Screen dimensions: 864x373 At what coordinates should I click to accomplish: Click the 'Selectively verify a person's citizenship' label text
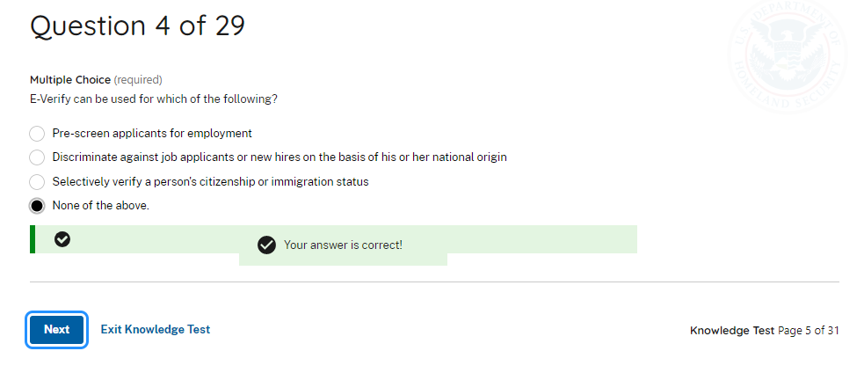pyautogui.click(x=210, y=182)
